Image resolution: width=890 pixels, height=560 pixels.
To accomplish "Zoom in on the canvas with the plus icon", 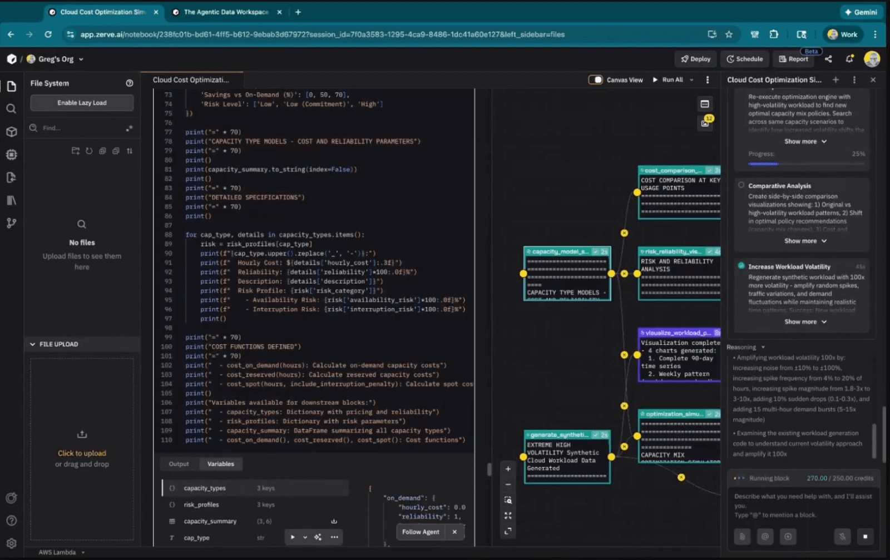I will pyautogui.click(x=508, y=469).
